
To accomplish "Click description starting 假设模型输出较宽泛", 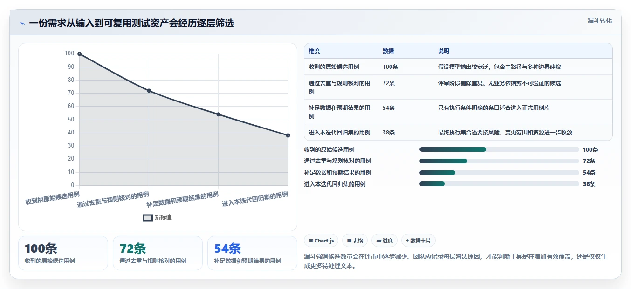I will 500,67.
